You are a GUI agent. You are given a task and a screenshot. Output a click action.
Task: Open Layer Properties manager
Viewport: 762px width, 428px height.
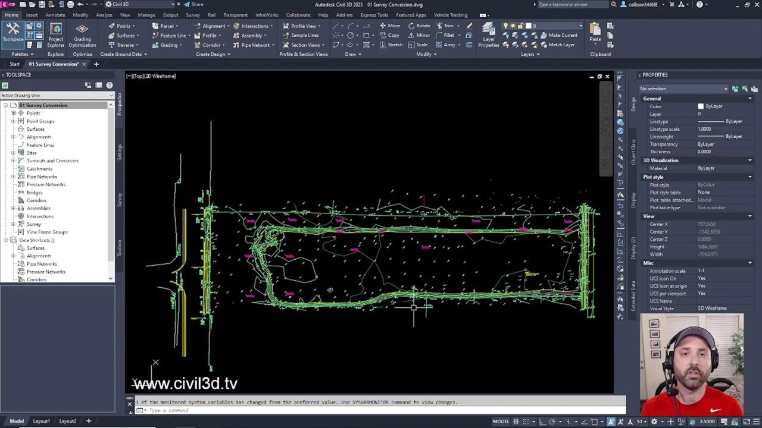(x=488, y=35)
